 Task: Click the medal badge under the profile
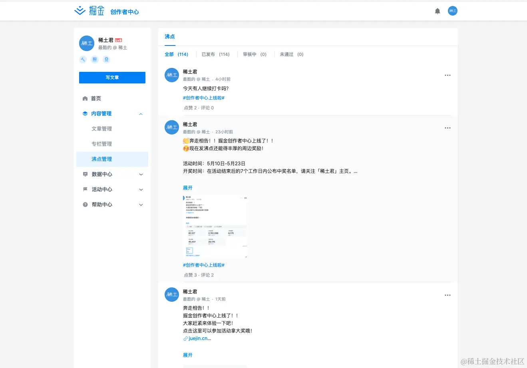pyautogui.click(x=106, y=59)
